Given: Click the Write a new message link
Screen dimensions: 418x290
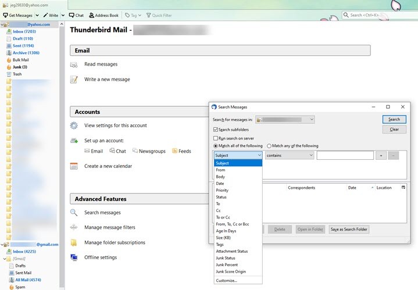Looking at the screenshot, I should pyautogui.click(x=107, y=80).
